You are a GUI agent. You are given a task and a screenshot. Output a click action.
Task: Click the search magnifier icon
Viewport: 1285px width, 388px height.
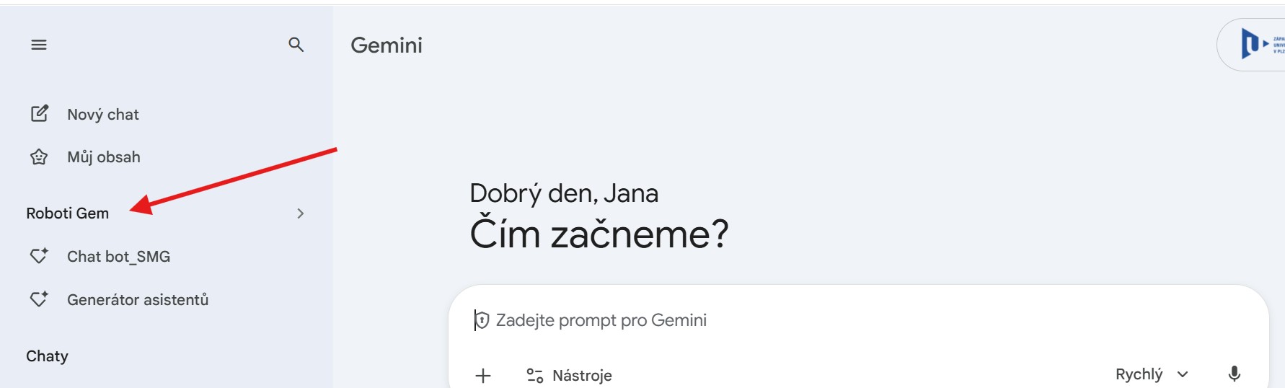[296, 45]
